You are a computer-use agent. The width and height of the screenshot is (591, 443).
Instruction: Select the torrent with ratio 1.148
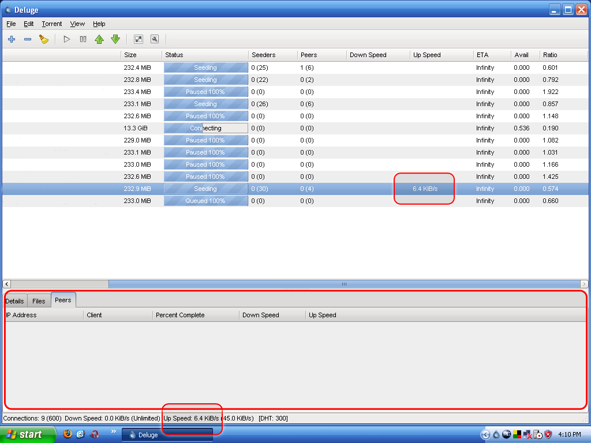295,116
